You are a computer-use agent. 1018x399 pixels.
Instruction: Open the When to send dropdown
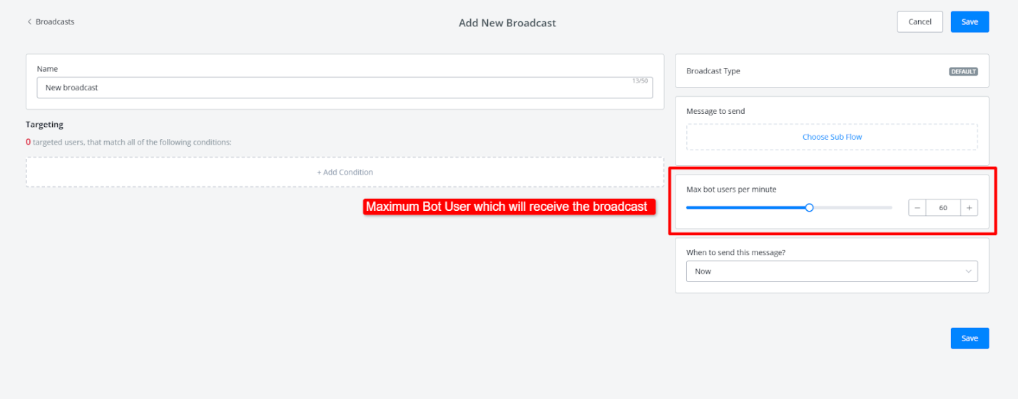(831, 271)
